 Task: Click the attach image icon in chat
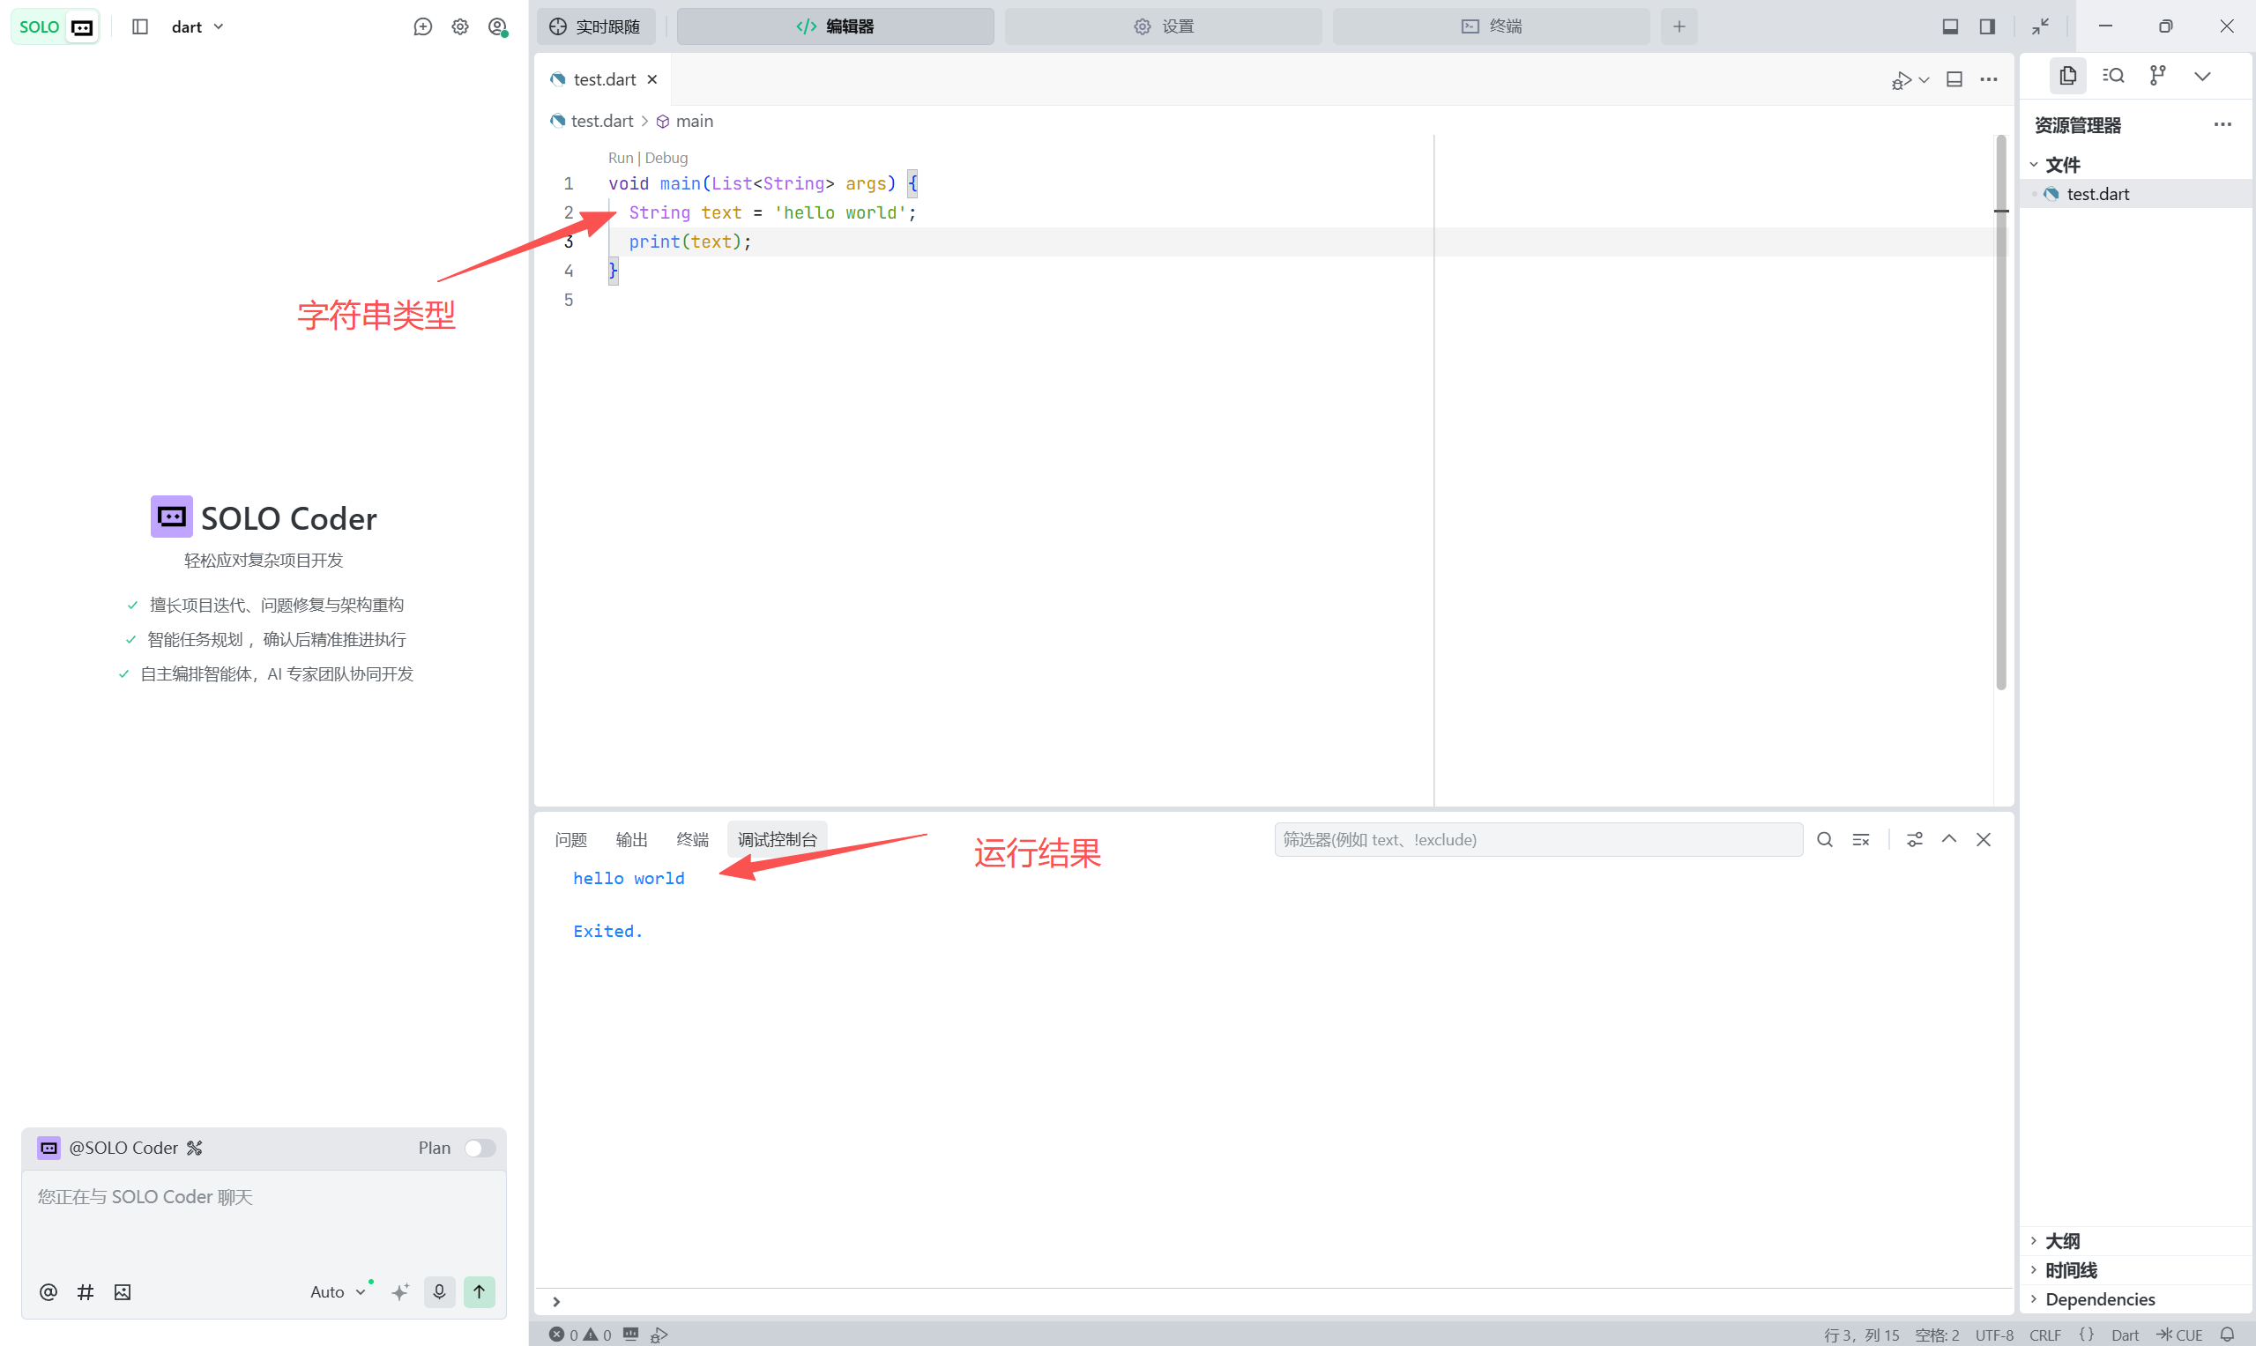(x=123, y=1291)
